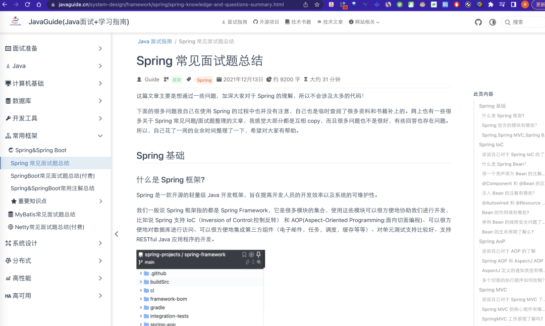Screen dimensions: 545x326
Task: Click the share page icon in address bar
Action: (305, 5)
